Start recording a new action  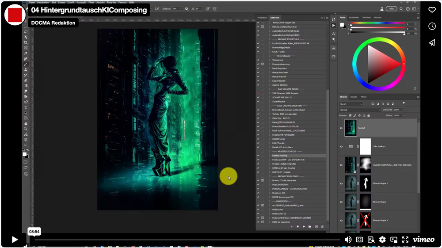pyautogui.click(x=297, y=227)
